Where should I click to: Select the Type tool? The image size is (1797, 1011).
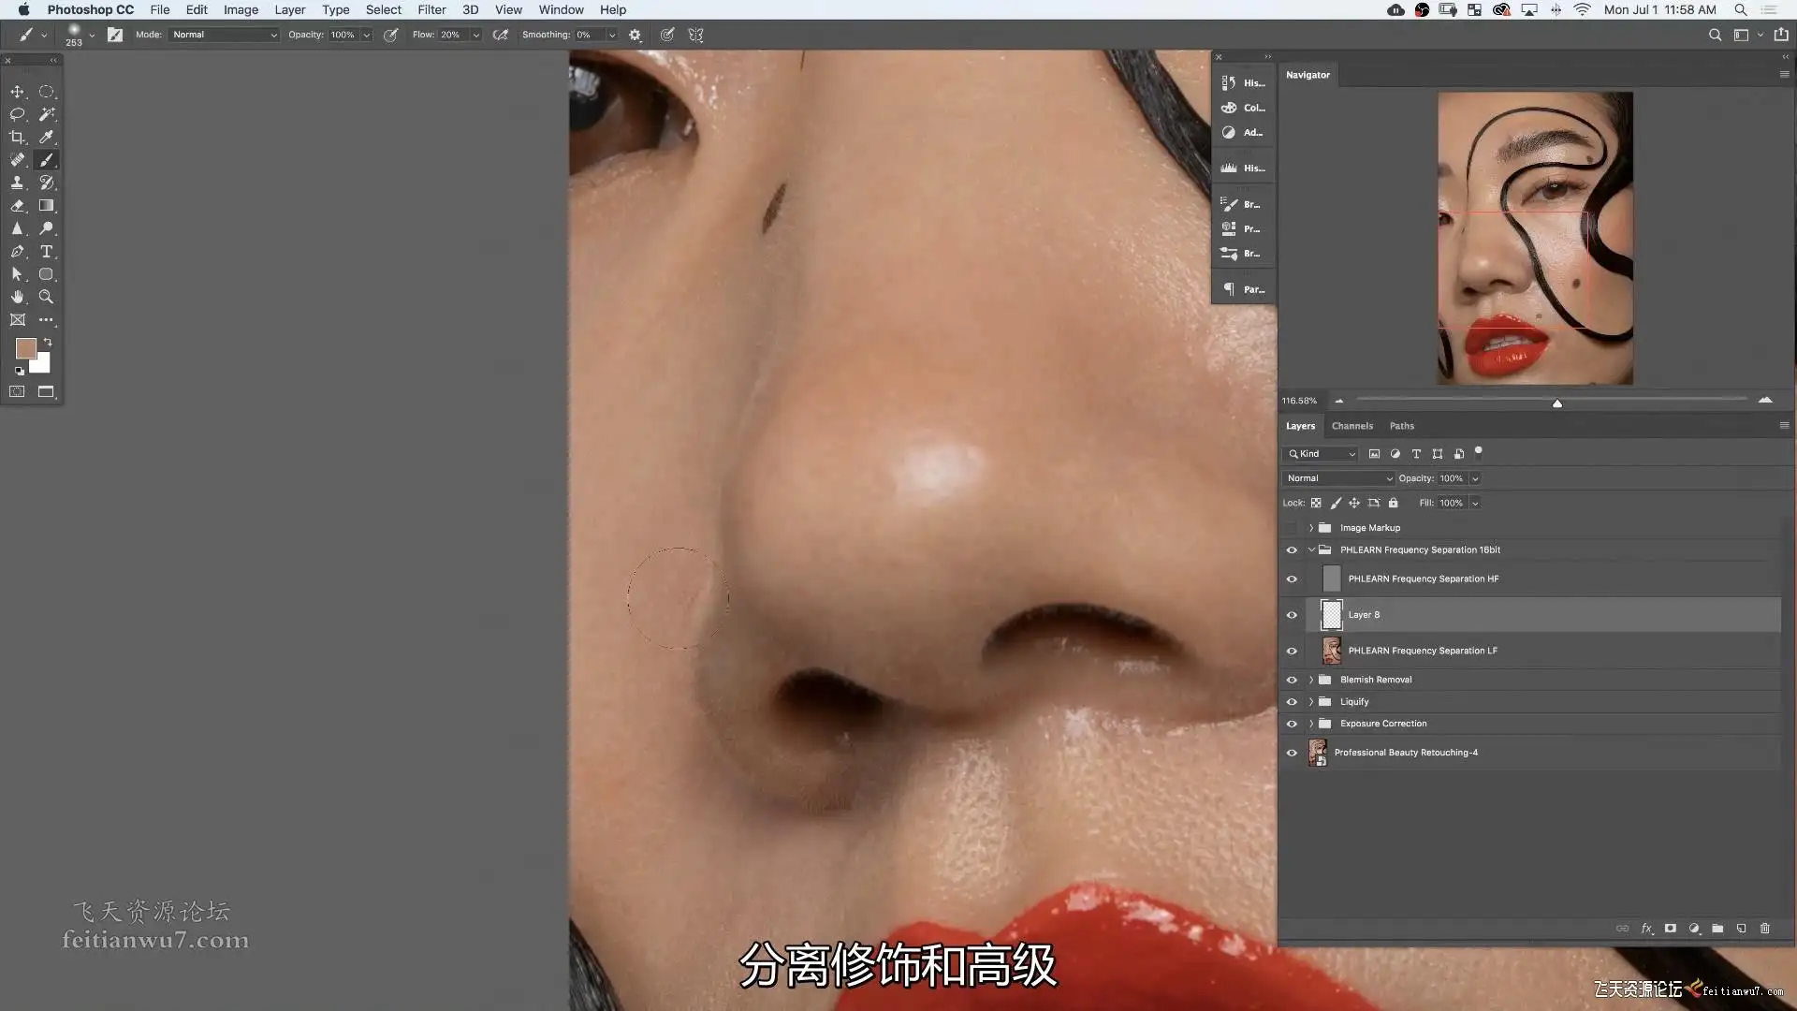46,252
